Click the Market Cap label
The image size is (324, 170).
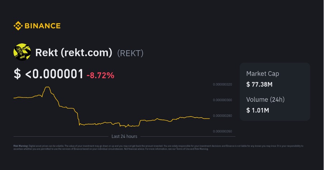tap(262, 74)
